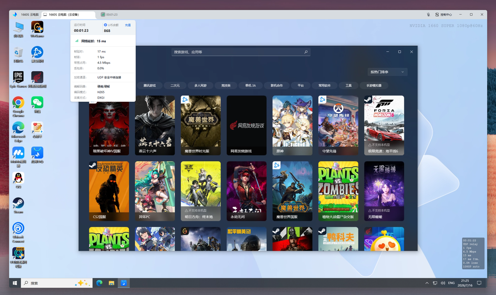Open the 网易发烧游戏 card
Screen dimensions: 496x295
pyautogui.click(x=246, y=126)
